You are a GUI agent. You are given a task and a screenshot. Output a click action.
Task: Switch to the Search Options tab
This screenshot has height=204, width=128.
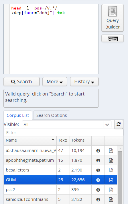click(x=52, y=115)
